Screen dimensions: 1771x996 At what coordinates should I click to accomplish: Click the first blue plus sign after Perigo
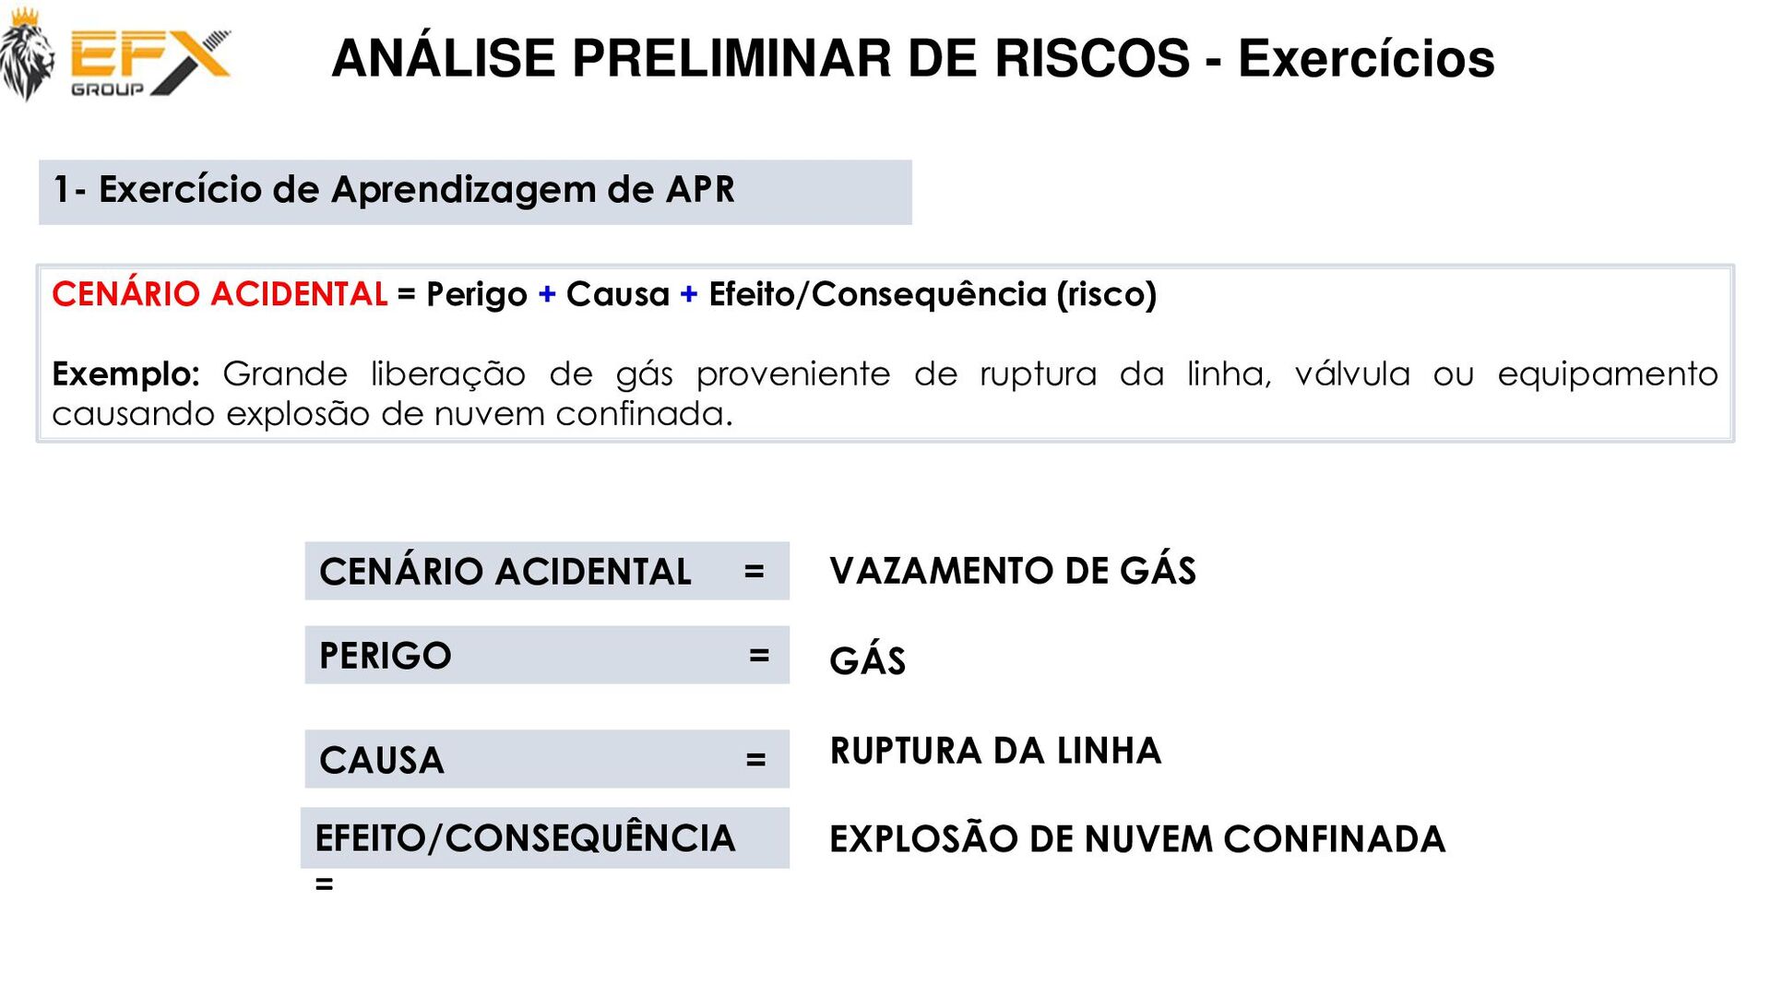[x=547, y=295]
